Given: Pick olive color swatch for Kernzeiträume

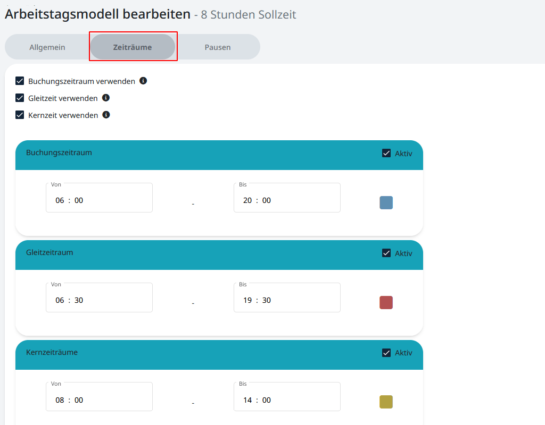Looking at the screenshot, I should point(386,402).
